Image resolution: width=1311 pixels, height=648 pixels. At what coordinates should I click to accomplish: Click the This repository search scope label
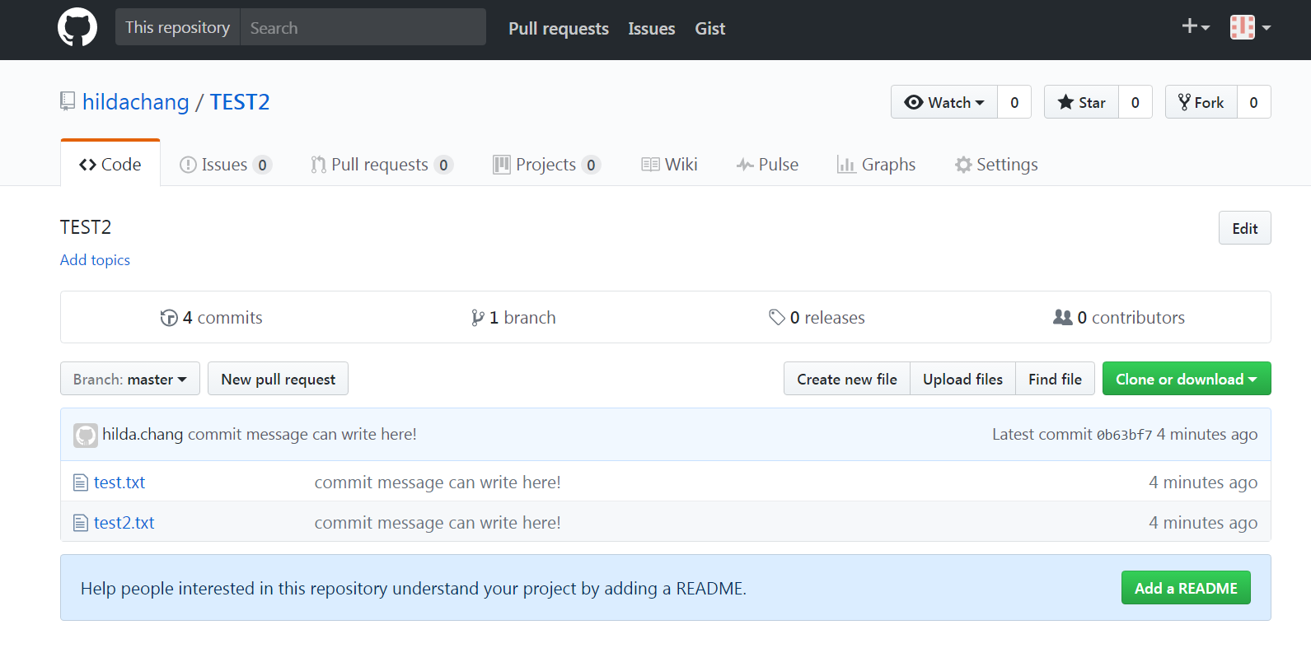pyautogui.click(x=177, y=27)
